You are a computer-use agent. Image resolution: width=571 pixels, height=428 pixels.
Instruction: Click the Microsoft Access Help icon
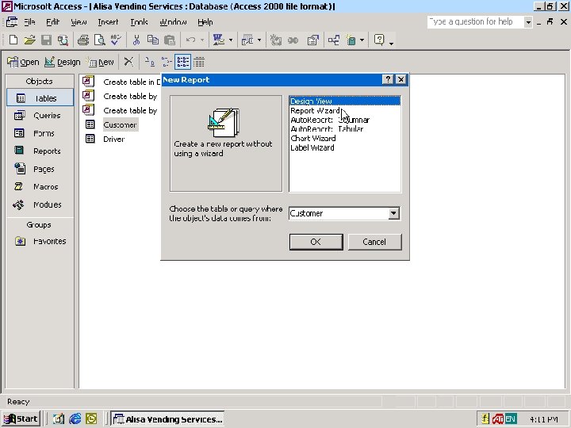379,40
